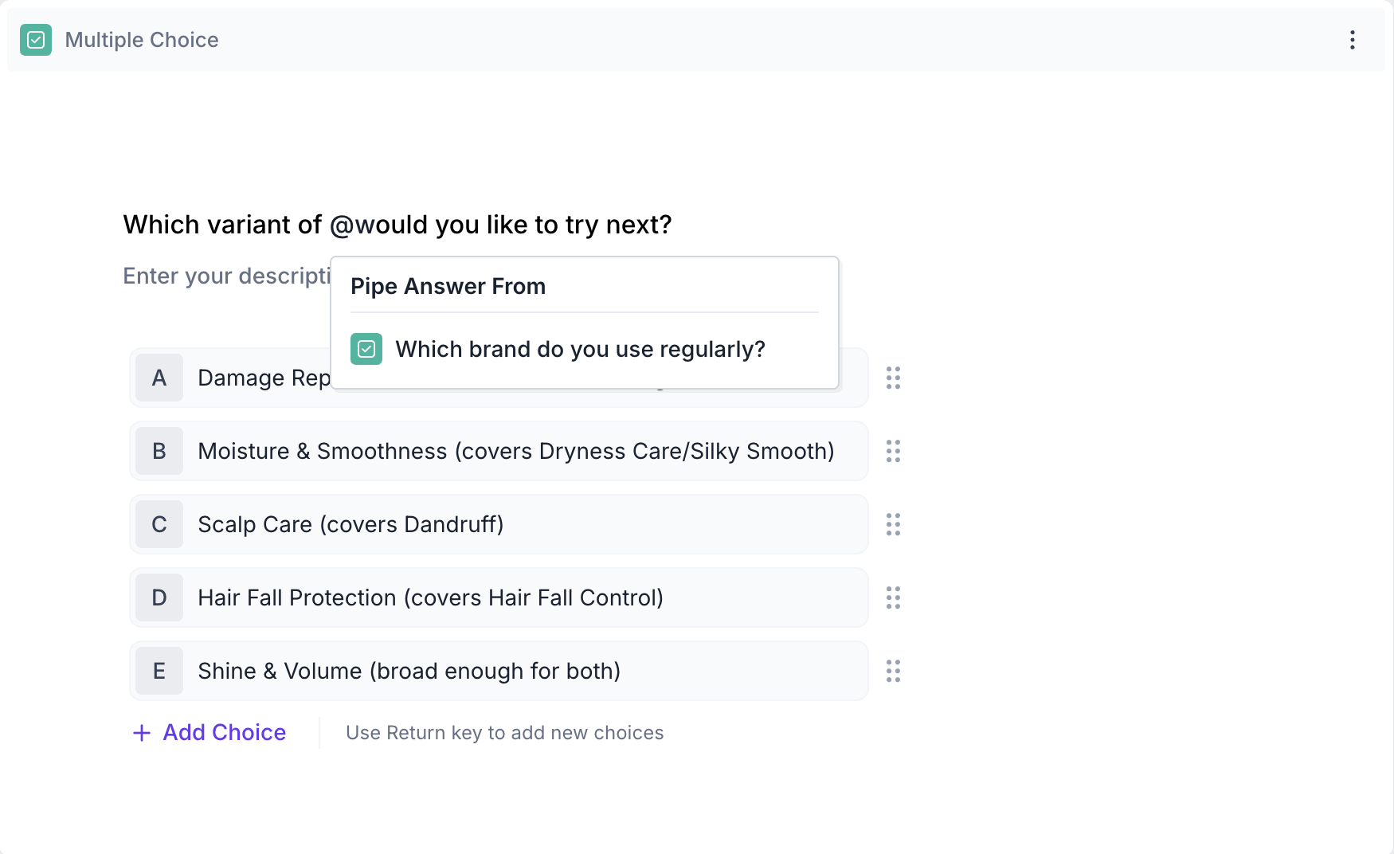Image resolution: width=1394 pixels, height=854 pixels.
Task: Open the three-dot options menu
Action: 1352,40
